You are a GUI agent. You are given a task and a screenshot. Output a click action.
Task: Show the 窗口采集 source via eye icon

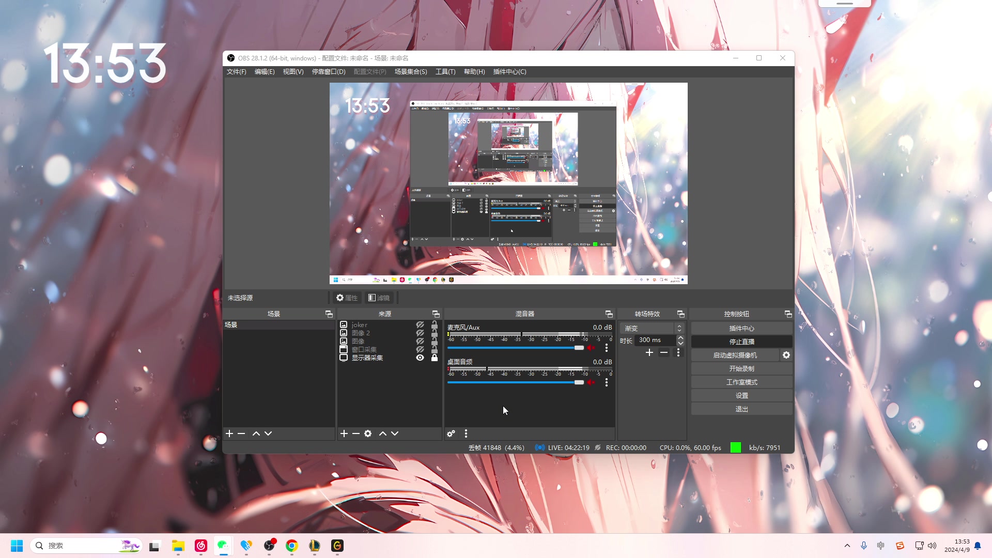[420, 350]
